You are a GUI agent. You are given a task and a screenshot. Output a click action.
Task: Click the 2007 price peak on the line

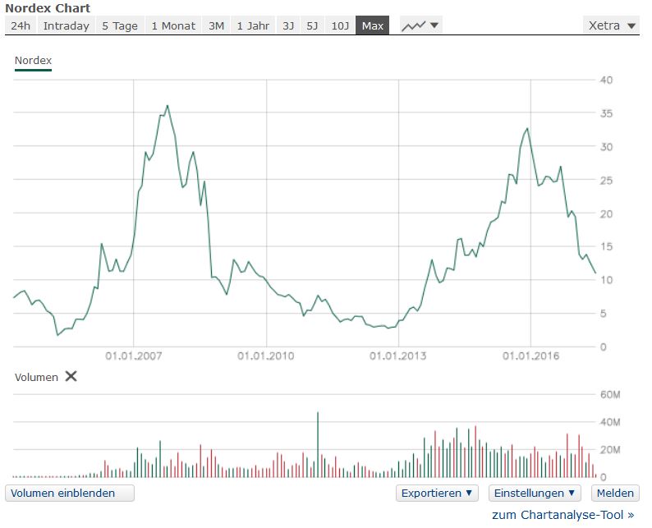(x=168, y=106)
